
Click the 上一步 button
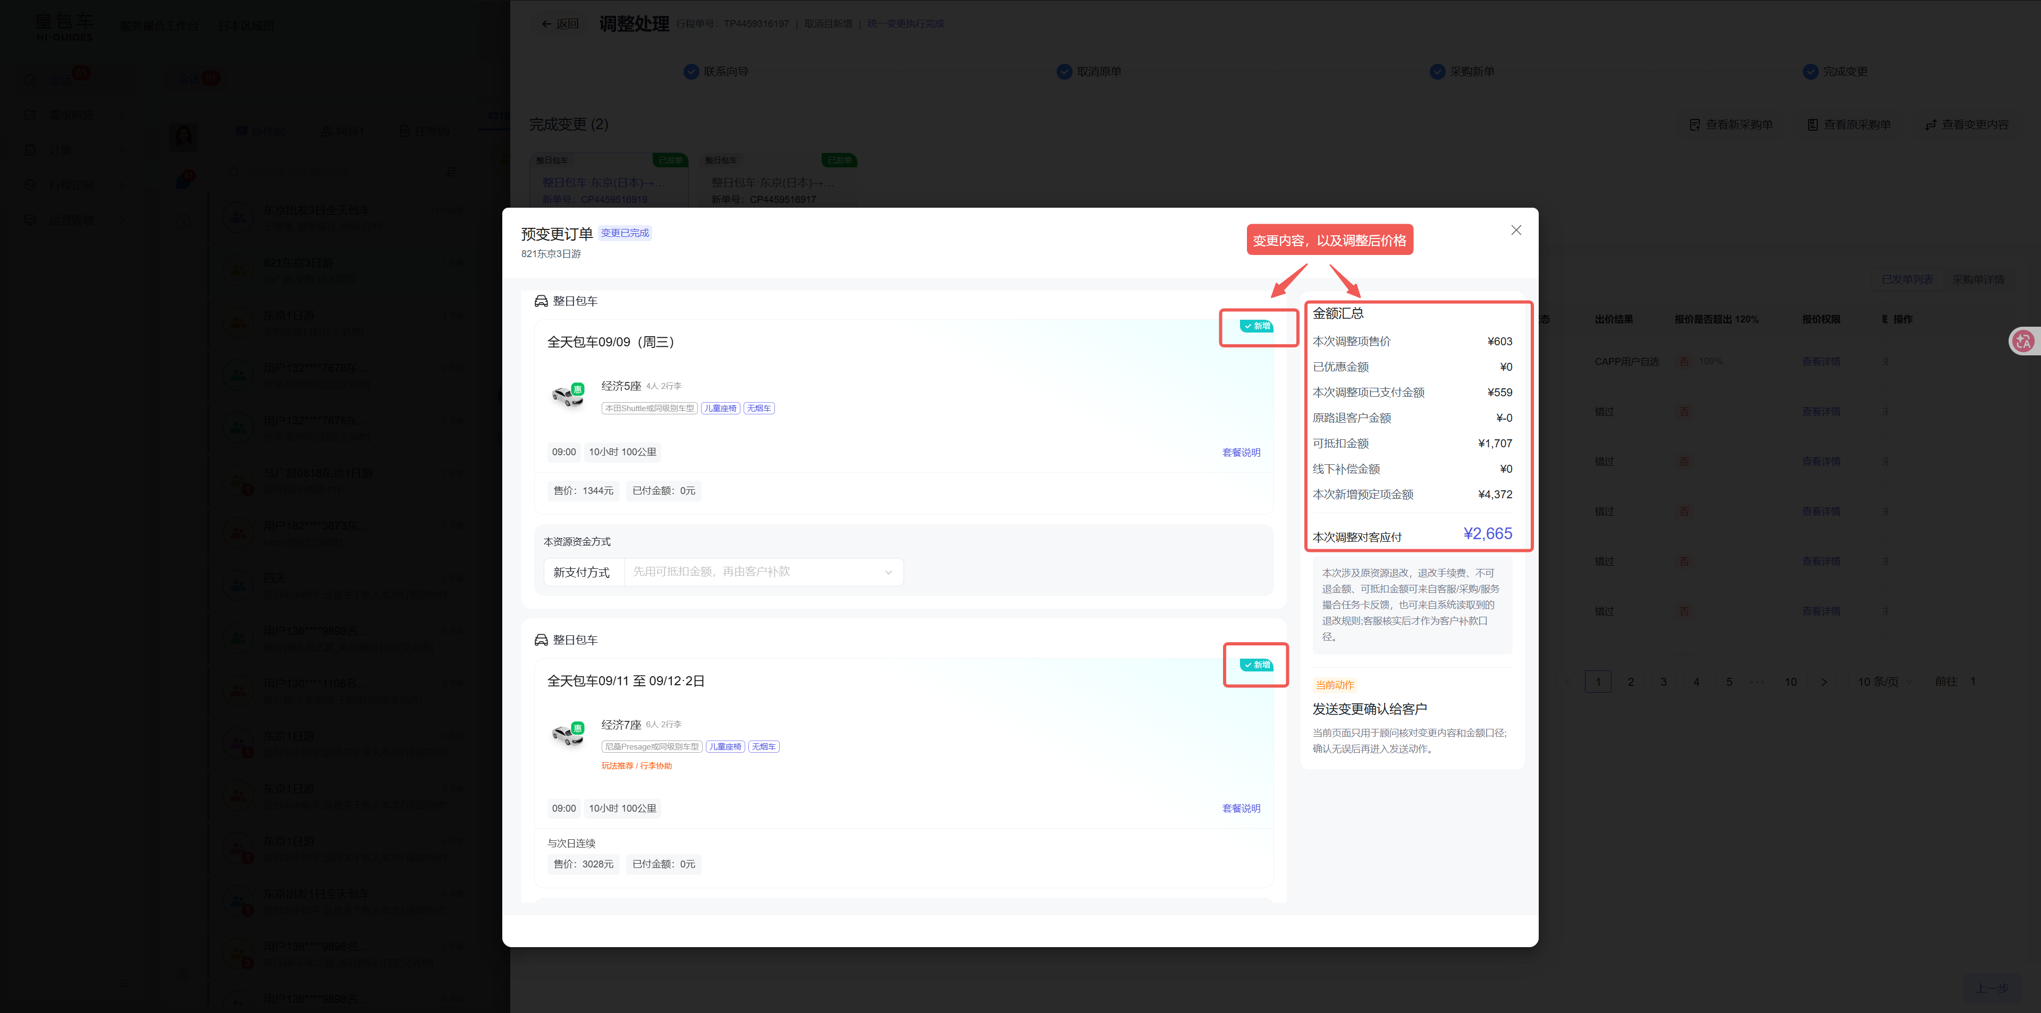(x=1992, y=988)
